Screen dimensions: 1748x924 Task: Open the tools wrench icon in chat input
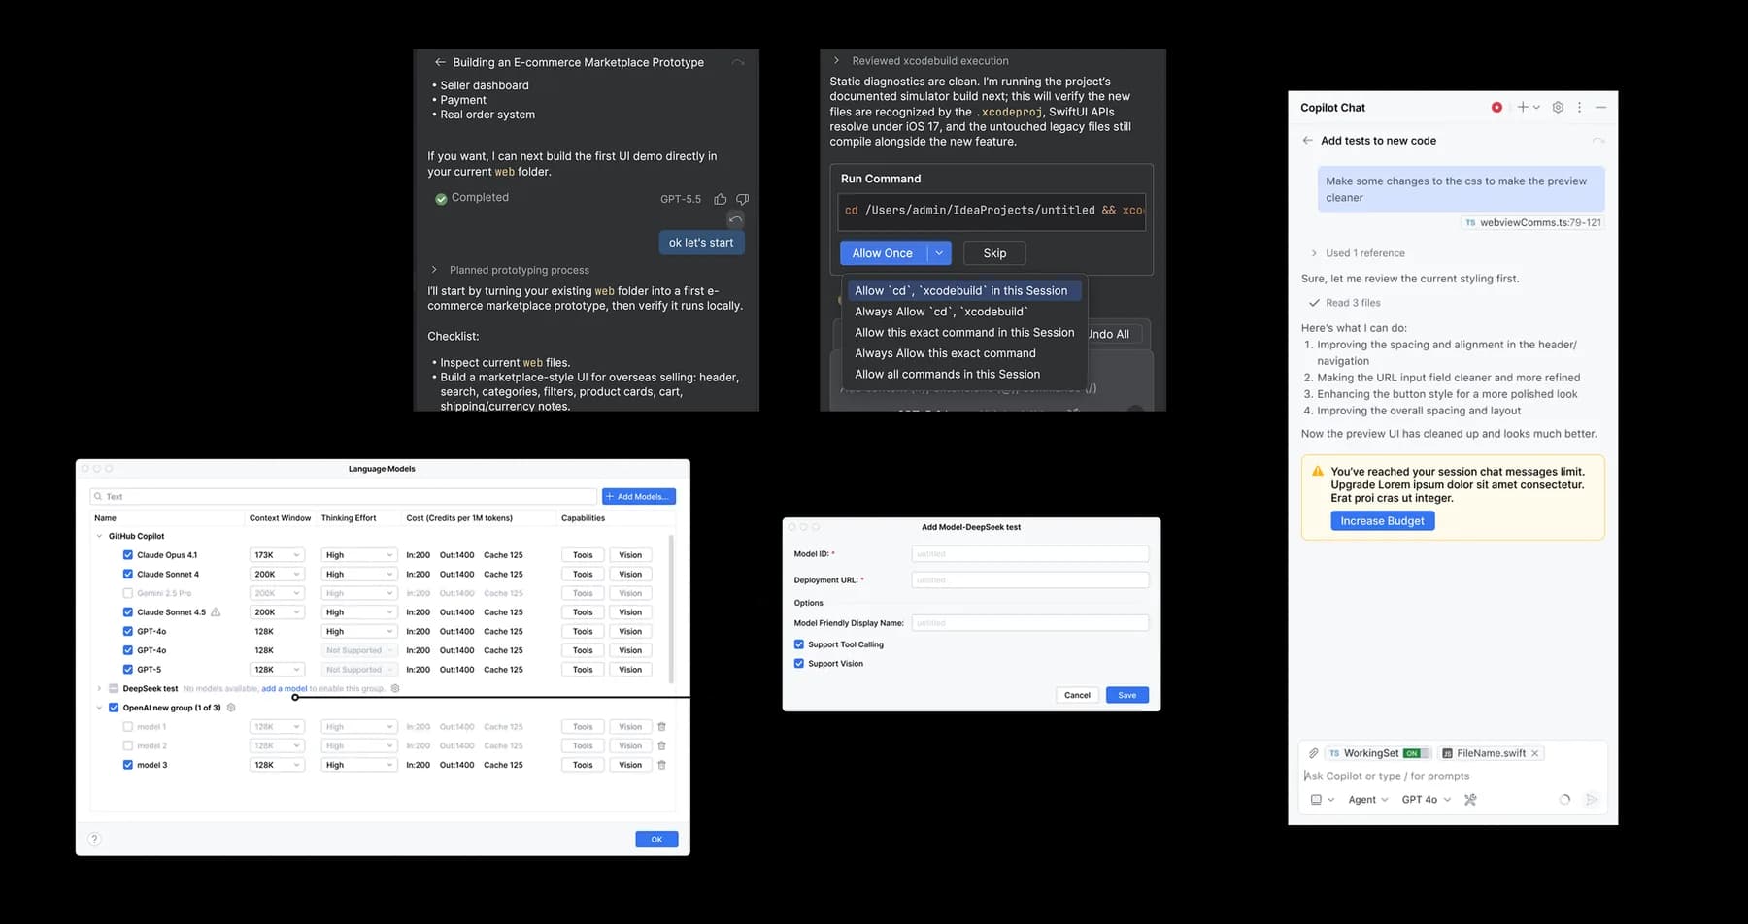(x=1470, y=800)
